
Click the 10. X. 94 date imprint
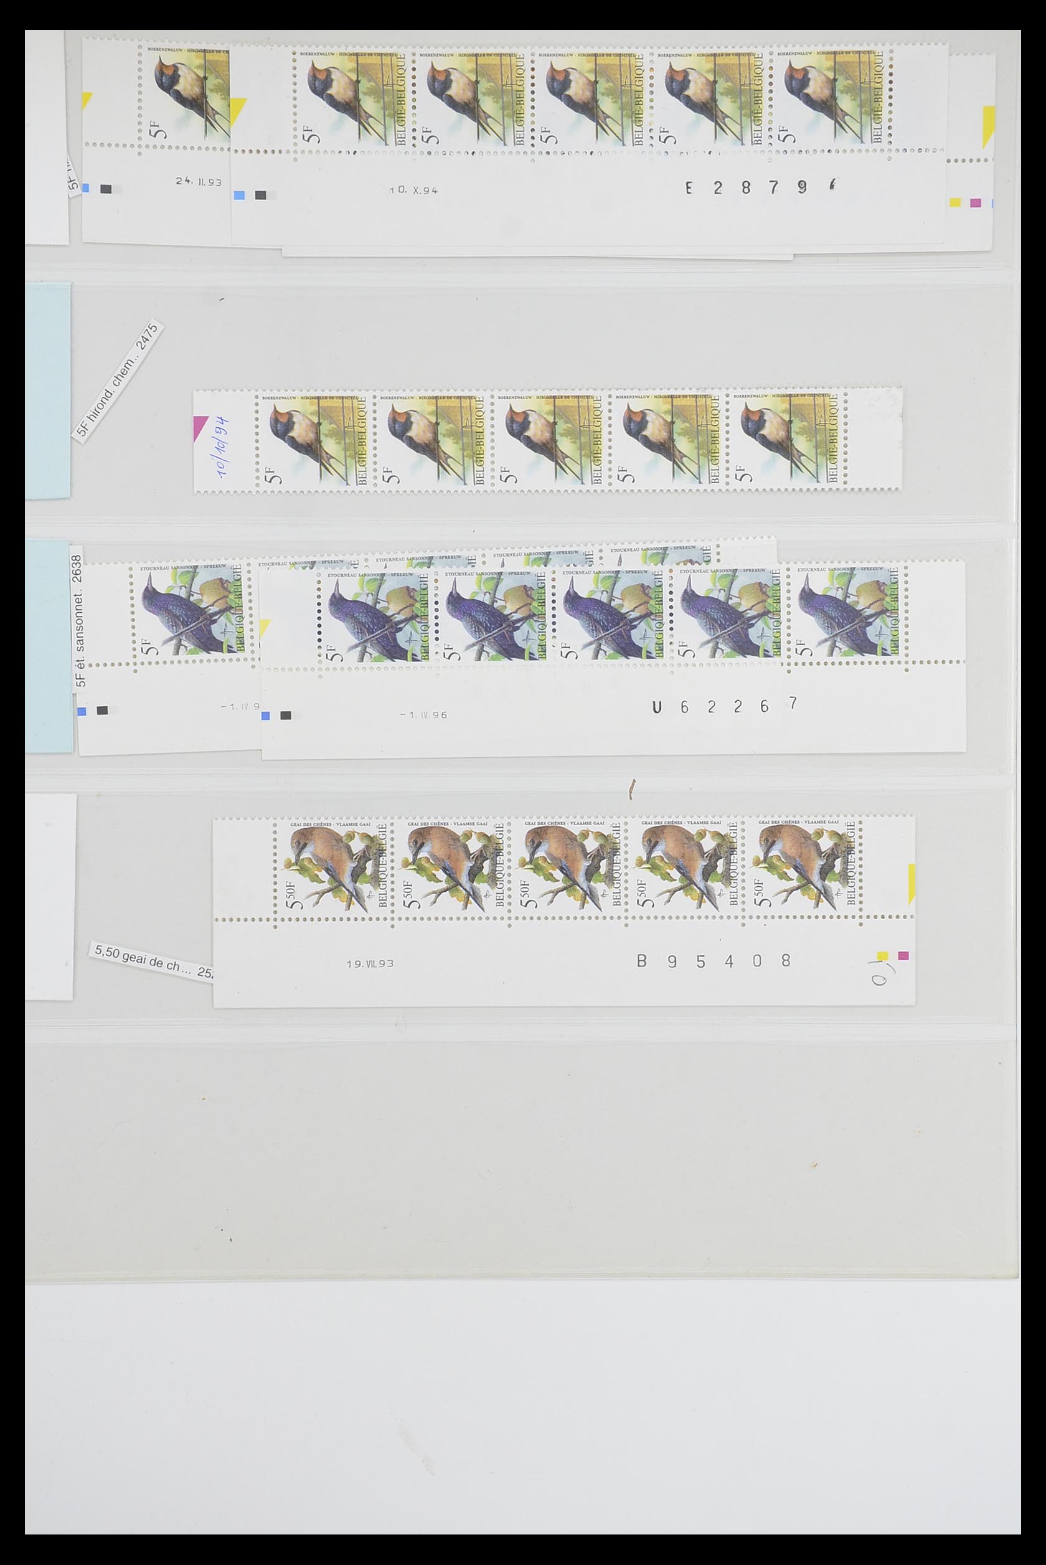pos(413,190)
